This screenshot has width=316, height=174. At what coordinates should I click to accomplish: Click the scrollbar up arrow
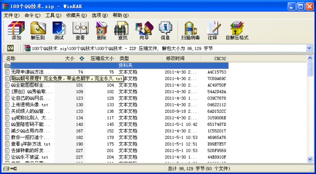(310, 58)
